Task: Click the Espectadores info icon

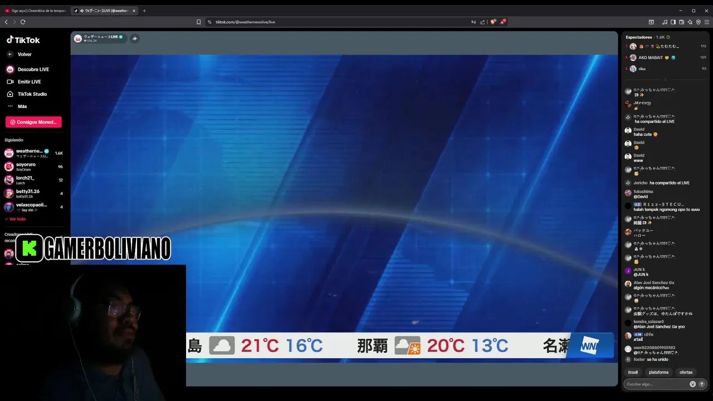Action: pos(668,37)
